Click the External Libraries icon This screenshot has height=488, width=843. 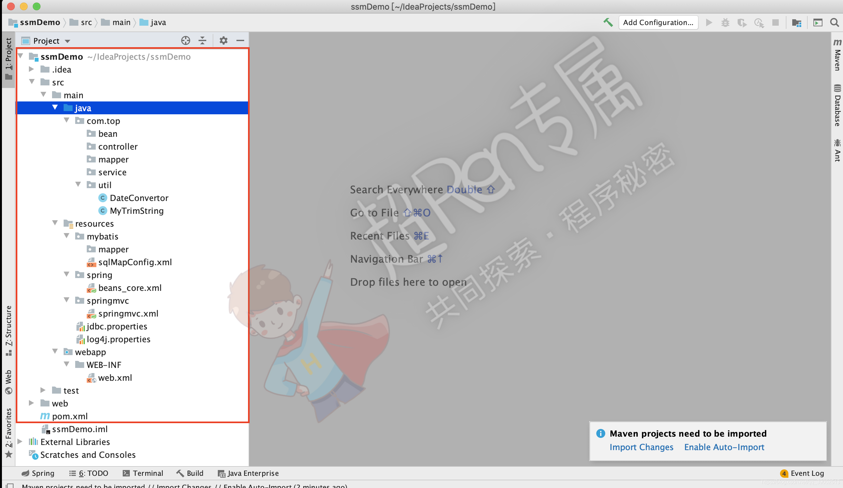33,441
